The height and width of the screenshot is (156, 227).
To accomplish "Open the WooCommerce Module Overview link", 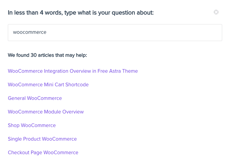I will coord(46,112).
